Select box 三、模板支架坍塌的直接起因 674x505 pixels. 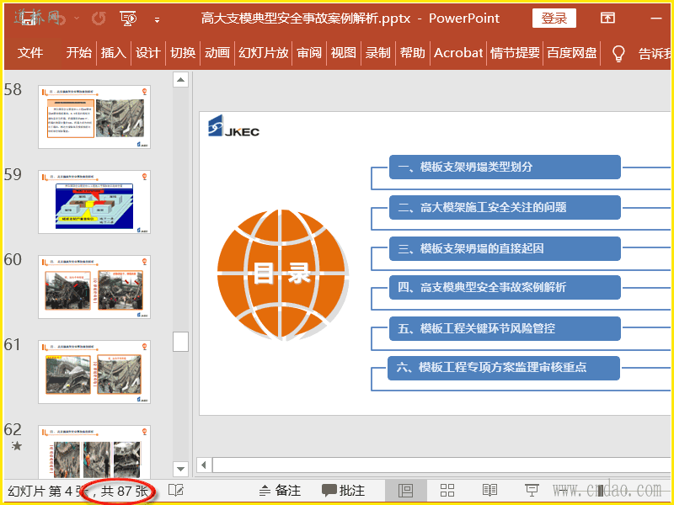505,248
